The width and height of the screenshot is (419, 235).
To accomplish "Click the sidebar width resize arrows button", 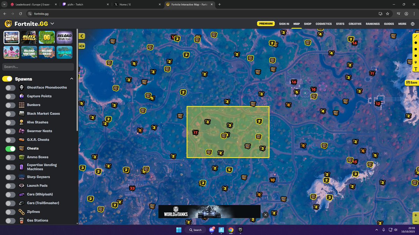I will 82,46.
